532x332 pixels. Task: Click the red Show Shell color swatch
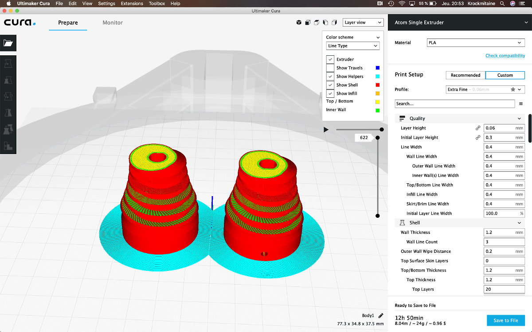click(x=378, y=85)
